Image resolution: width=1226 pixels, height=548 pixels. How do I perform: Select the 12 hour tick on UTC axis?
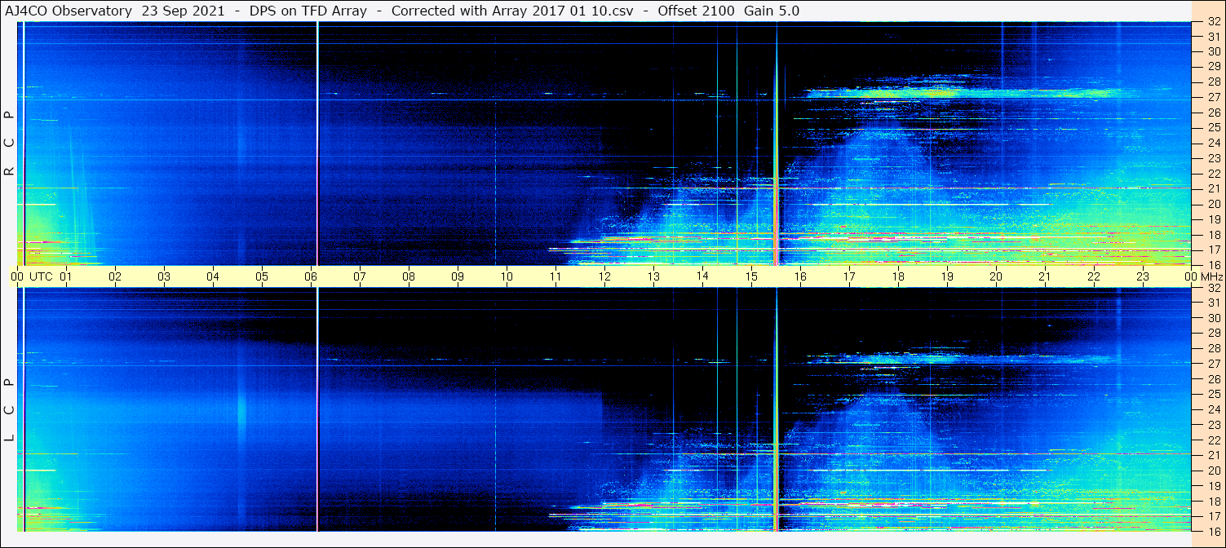click(604, 276)
